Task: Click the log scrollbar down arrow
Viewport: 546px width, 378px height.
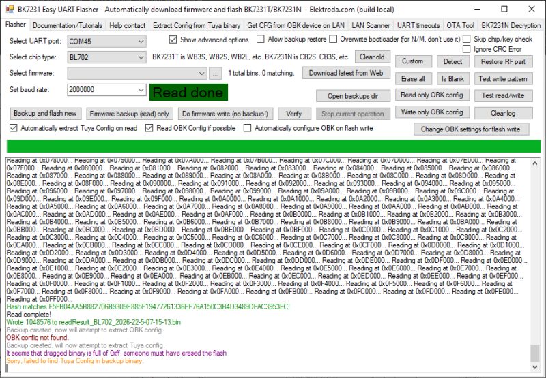Action: click(535, 367)
